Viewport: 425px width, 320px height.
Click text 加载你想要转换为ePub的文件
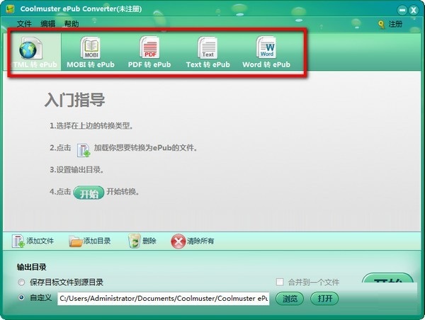tap(145, 148)
